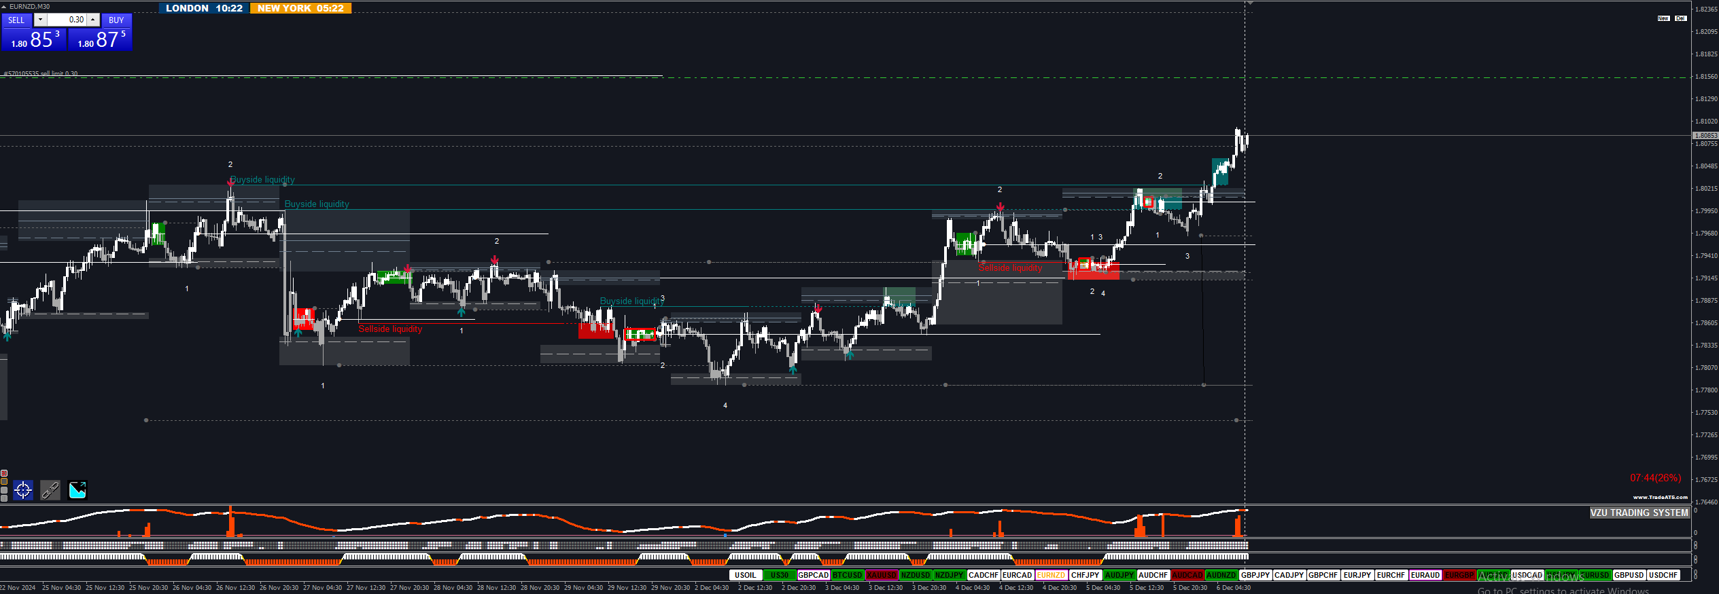Screen dimensions: 1719x594
Task: Click the LONDON 10:22 clock label
Action: 204,8
